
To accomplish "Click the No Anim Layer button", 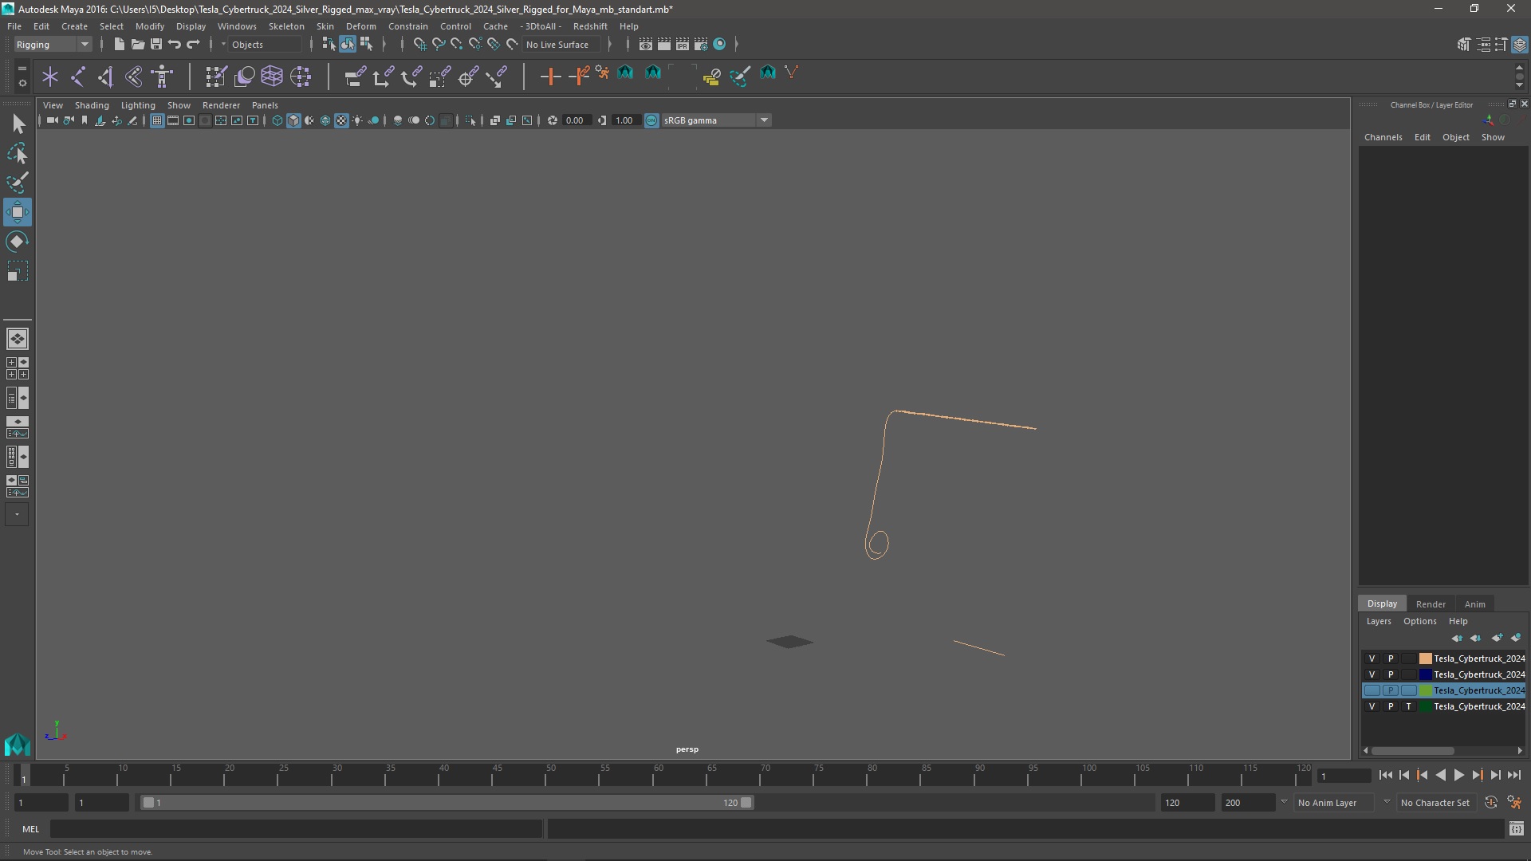I will [1327, 802].
